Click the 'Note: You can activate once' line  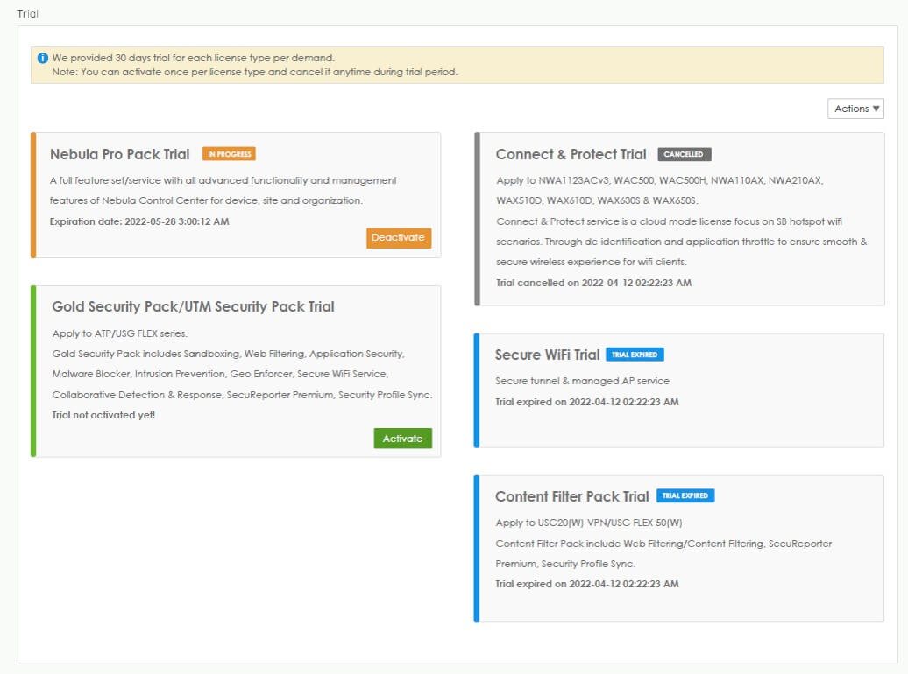click(255, 72)
